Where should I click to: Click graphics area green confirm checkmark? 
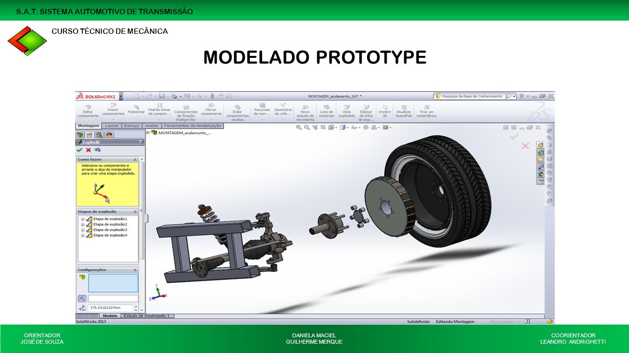tap(514, 137)
